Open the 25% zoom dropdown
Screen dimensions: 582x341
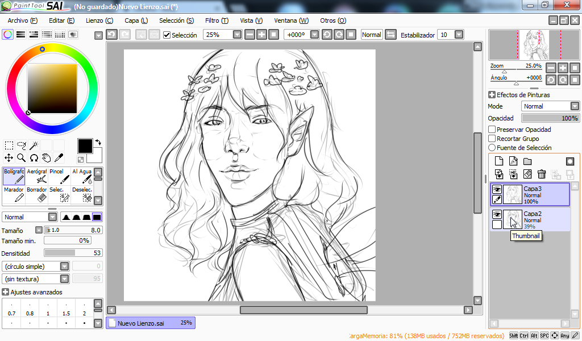click(237, 35)
